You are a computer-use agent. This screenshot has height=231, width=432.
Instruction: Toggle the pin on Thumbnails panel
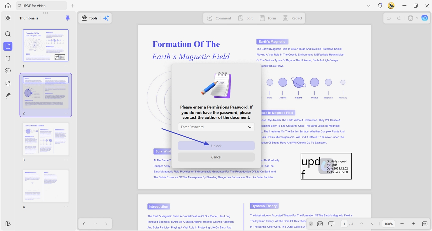68,18
